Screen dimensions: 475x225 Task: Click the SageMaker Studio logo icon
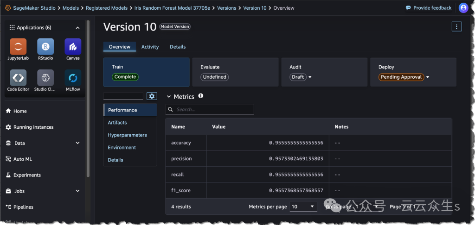pyautogui.click(x=8, y=8)
